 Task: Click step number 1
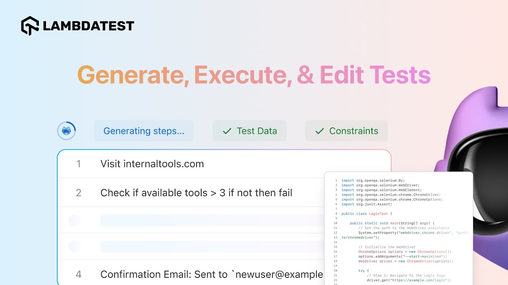coord(79,164)
